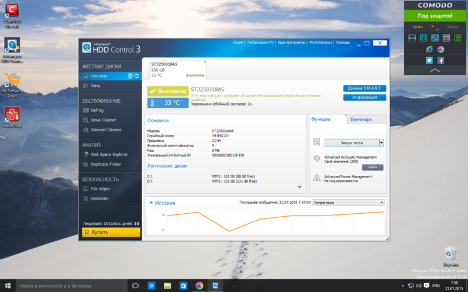Click the refresh arrows icon in Система row
Image resolution: width=468 pixels, height=292 pixels.
pos(137,76)
